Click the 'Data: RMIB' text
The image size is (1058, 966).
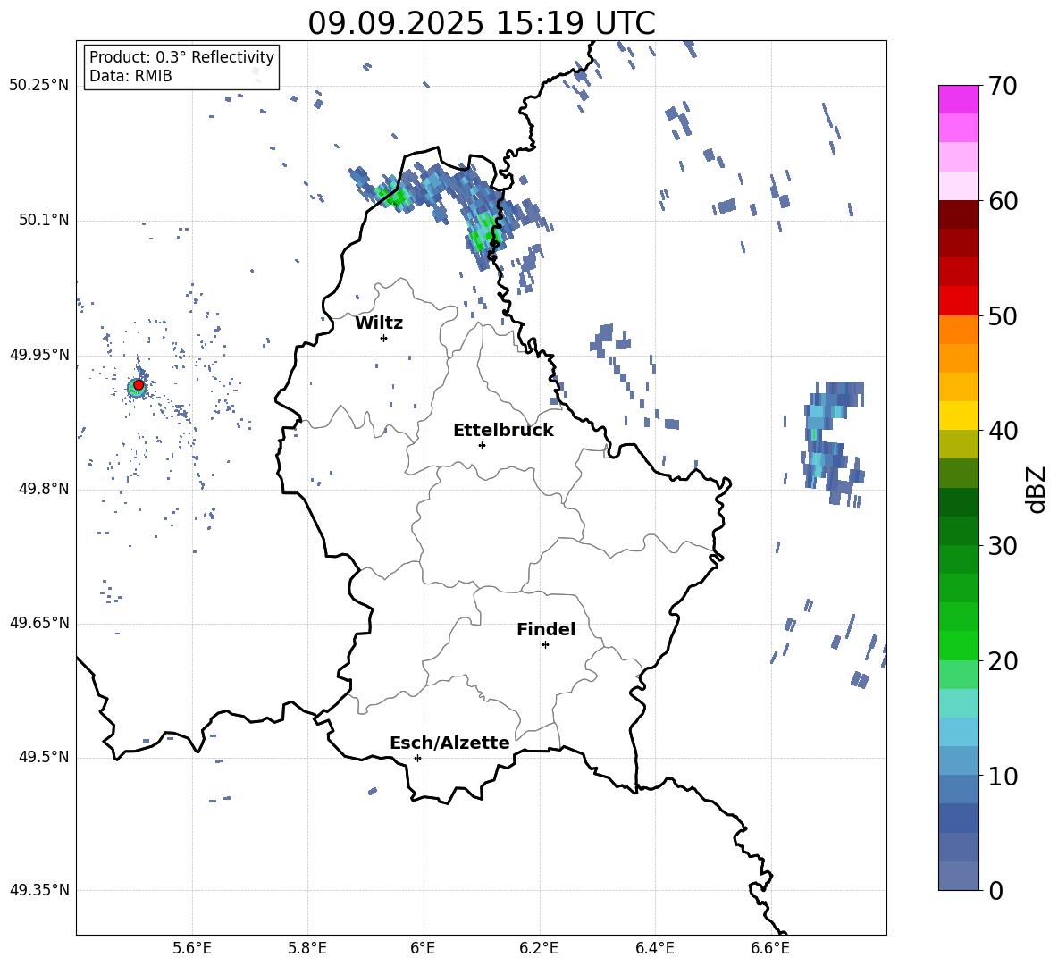click(130, 76)
